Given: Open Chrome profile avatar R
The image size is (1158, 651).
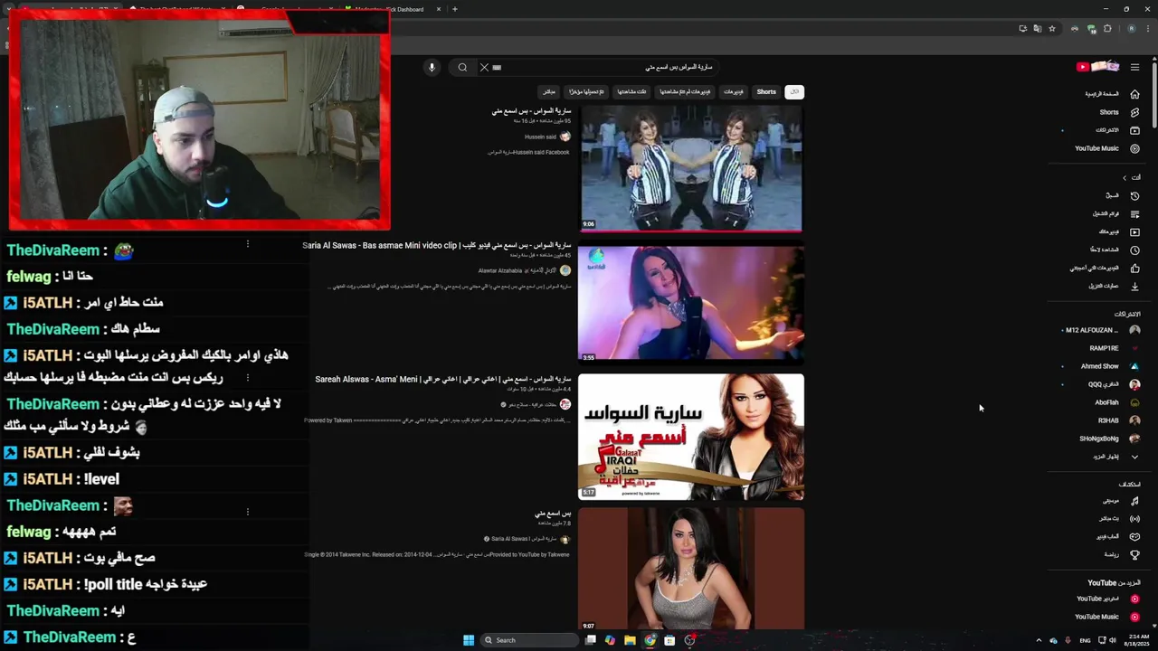Looking at the screenshot, I should pos(1131,28).
